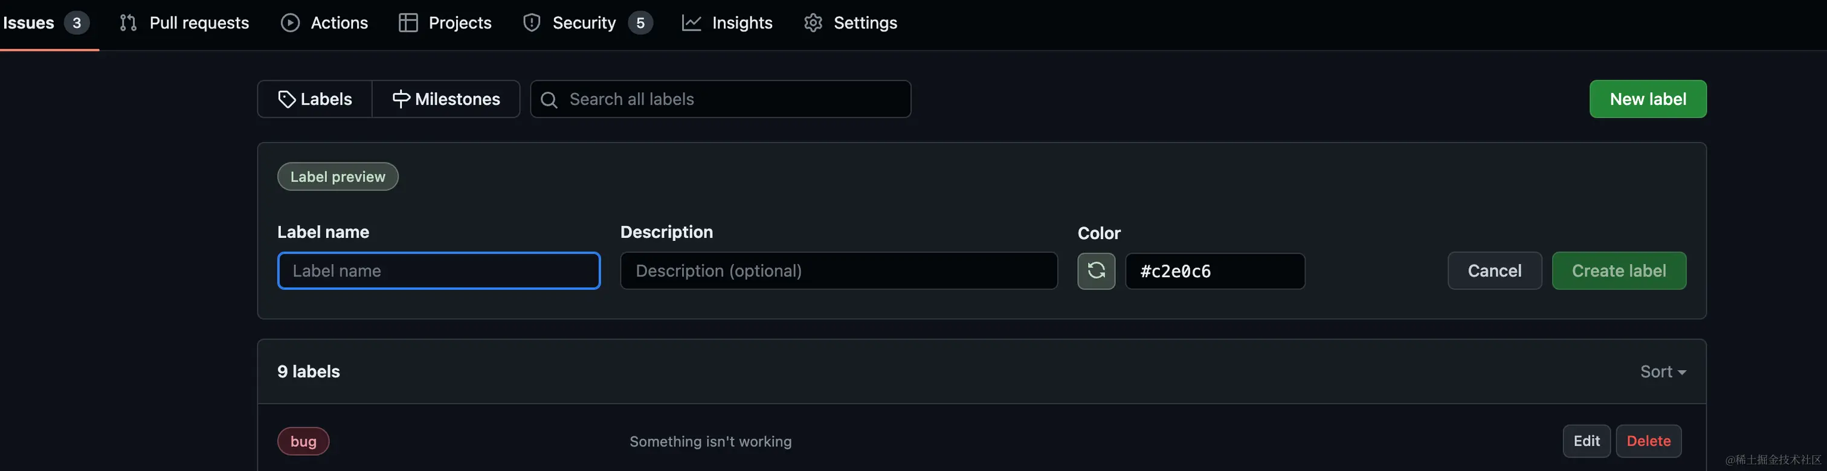This screenshot has height=471, width=1827.
Task: Open the Milestones tab
Action: point(445,99)
